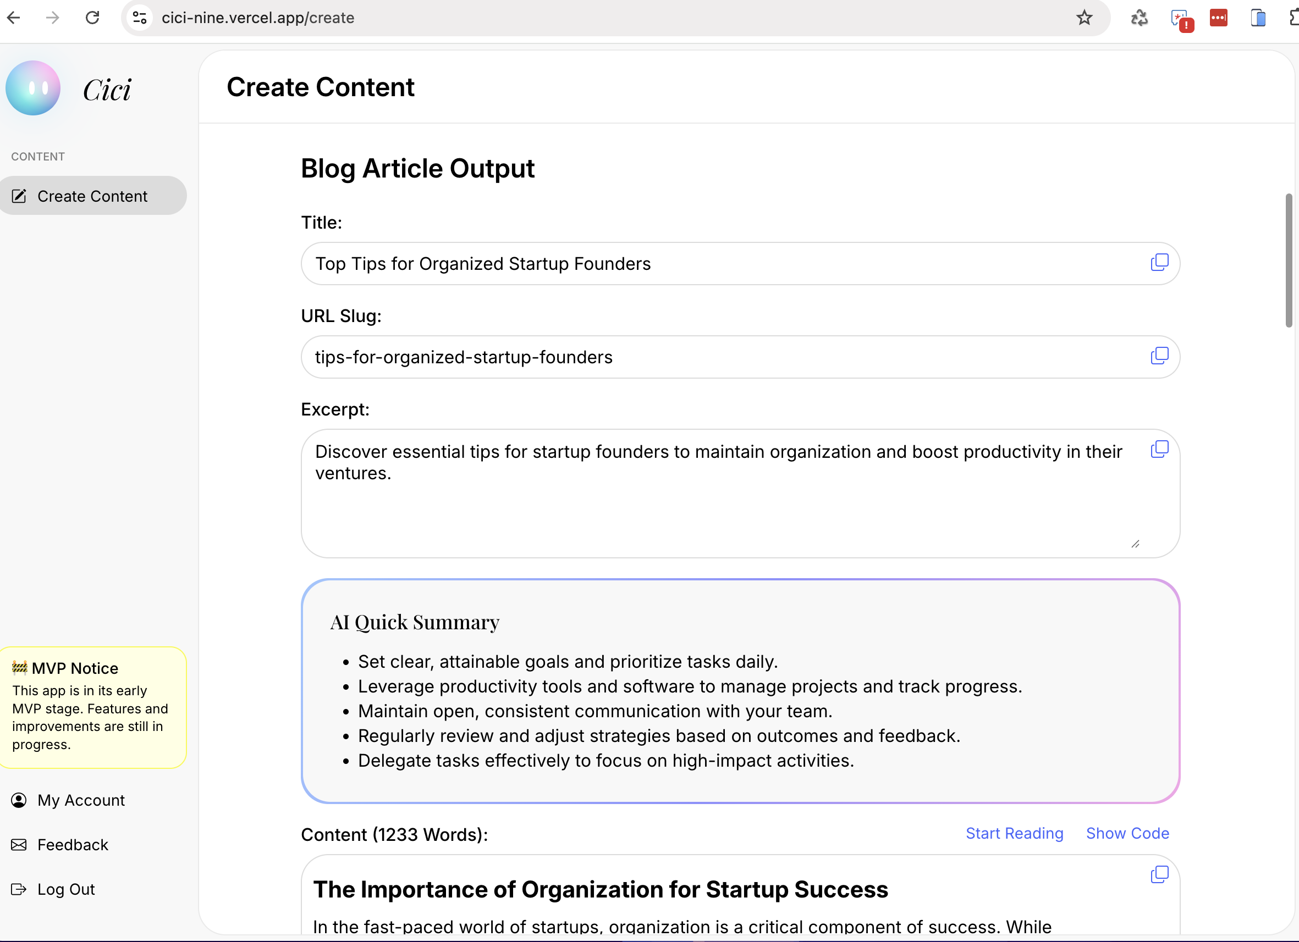Image resolution: width=1299 pixels, height=942 pixels.
Task: Click the browser address bar URL
Action: 258,18
